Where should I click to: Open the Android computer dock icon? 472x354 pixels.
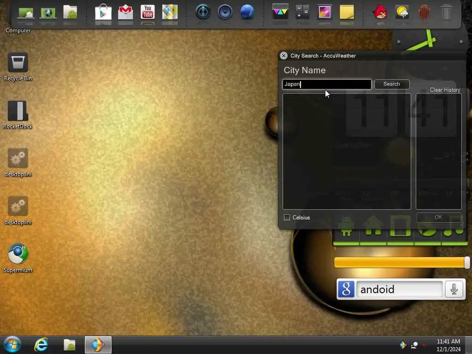point(26,12)
